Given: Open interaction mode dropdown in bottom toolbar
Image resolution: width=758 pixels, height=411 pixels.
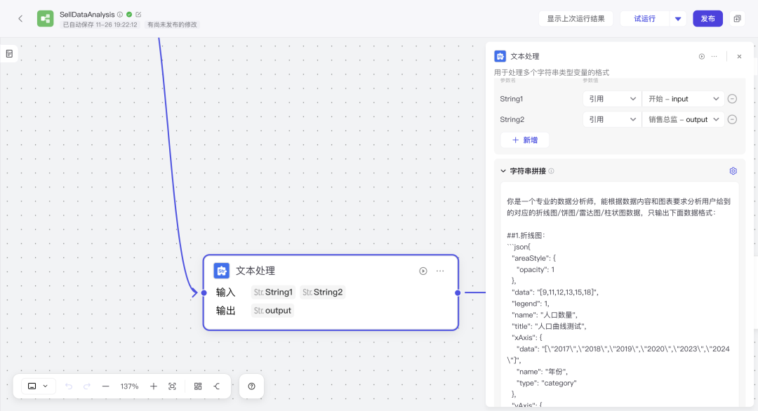Looking at the screenshot, I should click(x=38, y=386).
